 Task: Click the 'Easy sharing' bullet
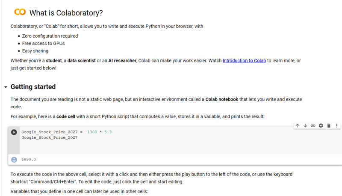pos(35,51)
